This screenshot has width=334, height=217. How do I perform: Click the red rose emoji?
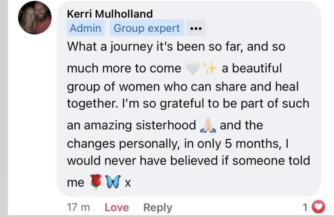(96, 182)
